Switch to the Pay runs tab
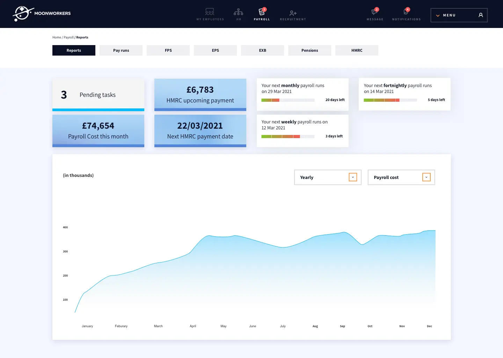 coord(121,50)
